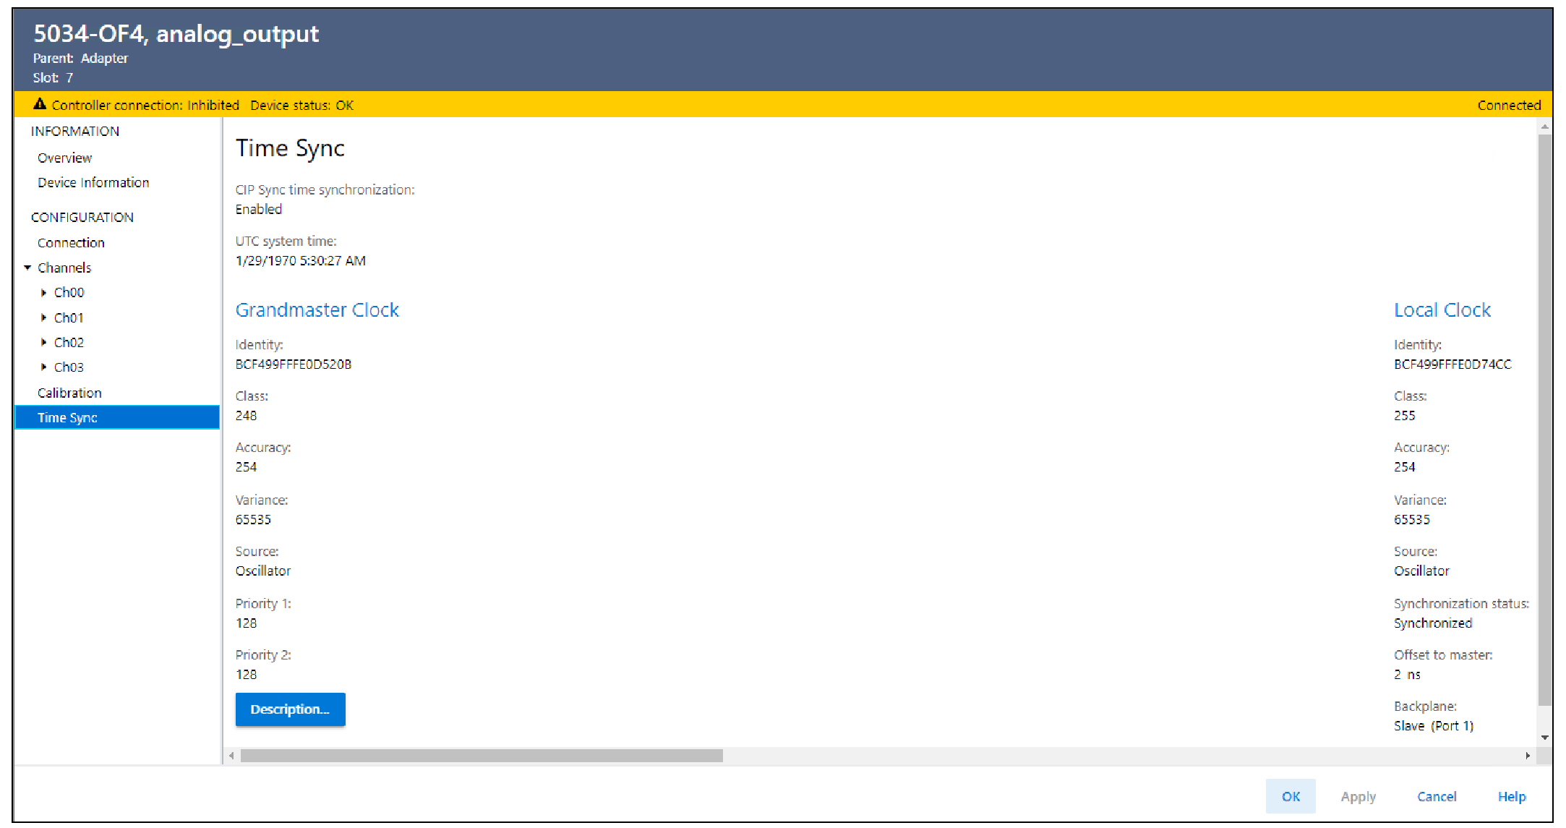Click 'Controller connection: Inhibited' status text

[x=145, y=106]
